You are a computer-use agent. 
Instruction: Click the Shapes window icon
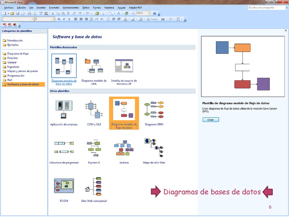97,13
